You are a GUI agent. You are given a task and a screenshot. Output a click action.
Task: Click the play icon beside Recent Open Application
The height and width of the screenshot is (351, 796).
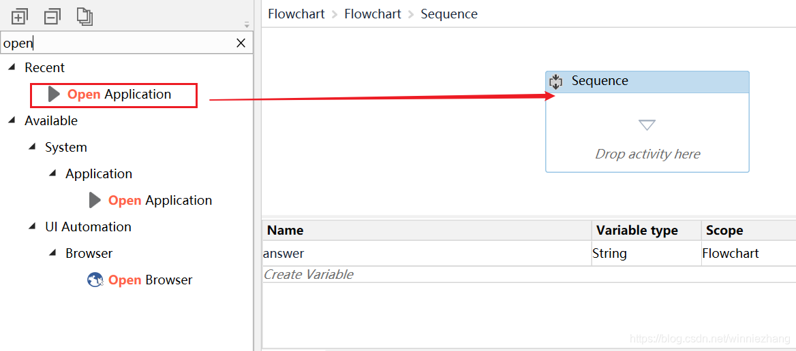click(x=54, y=94)
